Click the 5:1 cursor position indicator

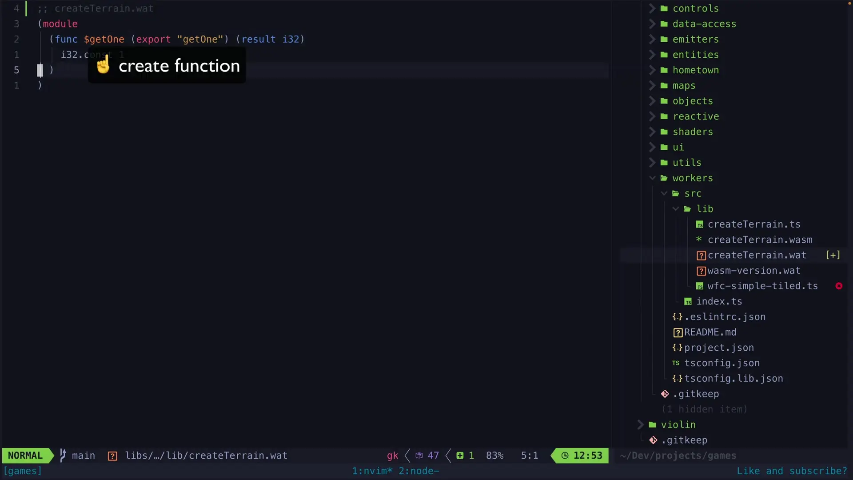(x=529, y=456)
